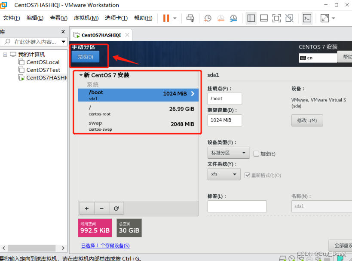
Task: Click the cn keyboard layout indicator
Action: click(x=318, y=58)
